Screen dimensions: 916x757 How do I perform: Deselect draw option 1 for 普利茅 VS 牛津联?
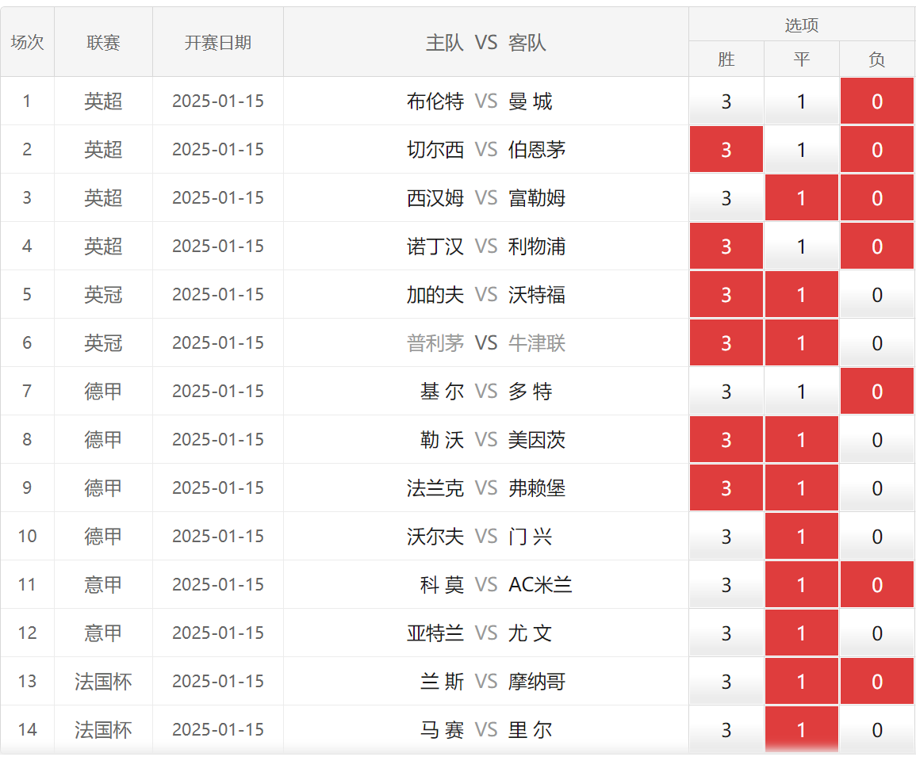pyautogui.click(x=802, y=343)
